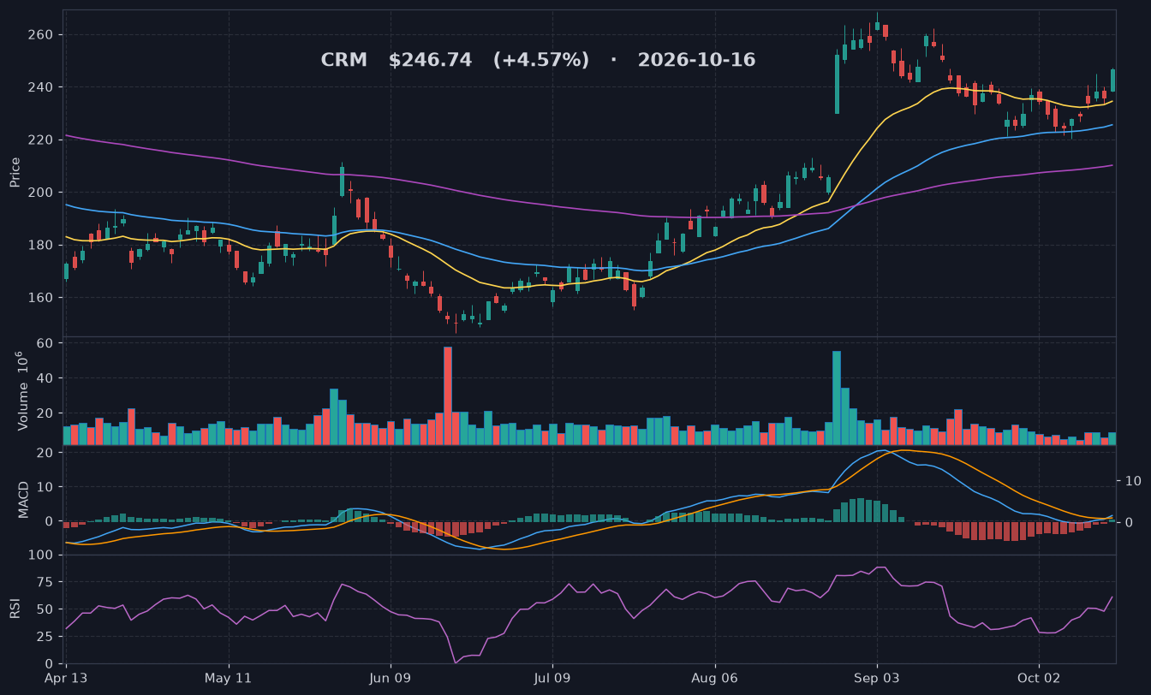
Task: Click the (+4.57%) change value
Action: click(x=540, y=61)
